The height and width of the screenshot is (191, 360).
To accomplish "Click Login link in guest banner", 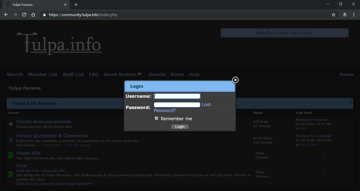I will coord(293,33).
